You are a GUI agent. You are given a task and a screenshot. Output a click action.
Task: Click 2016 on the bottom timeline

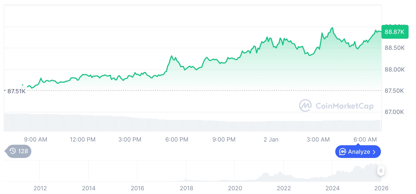(x=138, y=188)
